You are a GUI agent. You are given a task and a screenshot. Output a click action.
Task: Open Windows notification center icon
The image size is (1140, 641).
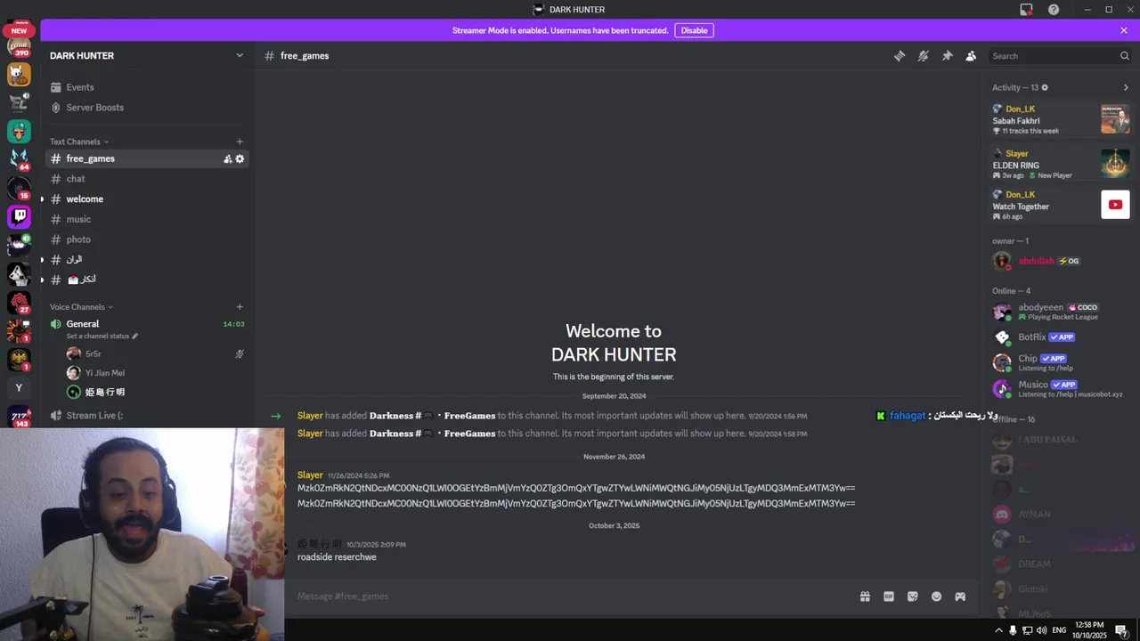click(1121, 630)
